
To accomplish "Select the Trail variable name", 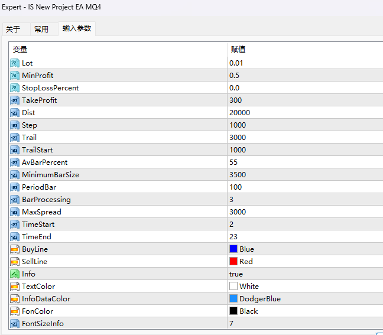I will point(29,138).
